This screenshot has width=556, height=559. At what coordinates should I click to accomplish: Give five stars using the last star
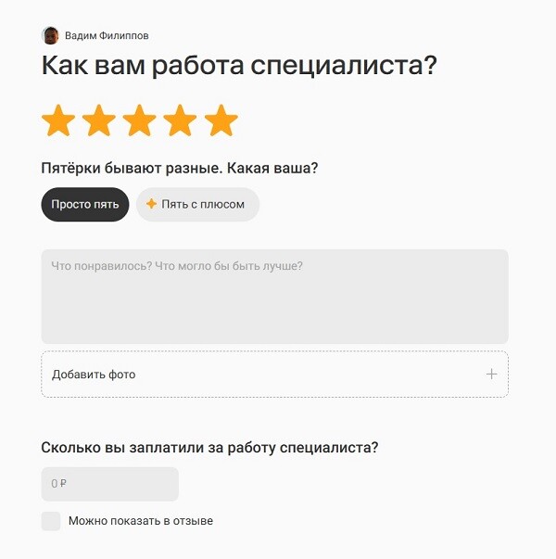221,121
